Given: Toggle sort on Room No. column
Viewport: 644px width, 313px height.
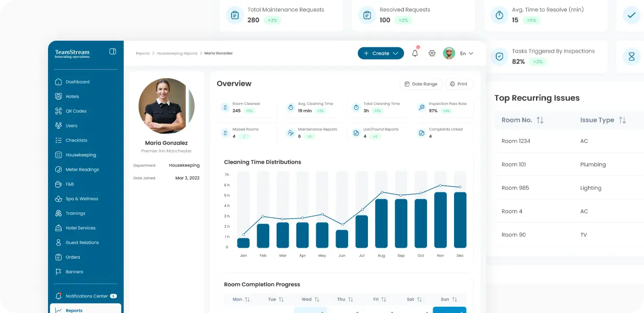Looking at the screenshot, I should 540,120.
